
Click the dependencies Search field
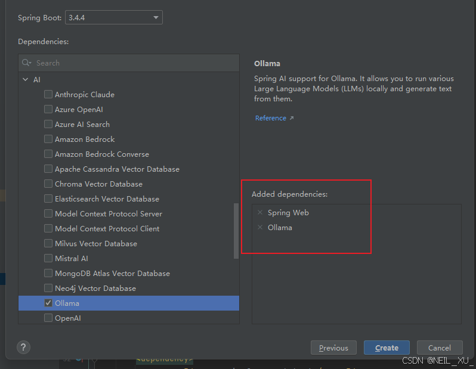tap(129, 63)
